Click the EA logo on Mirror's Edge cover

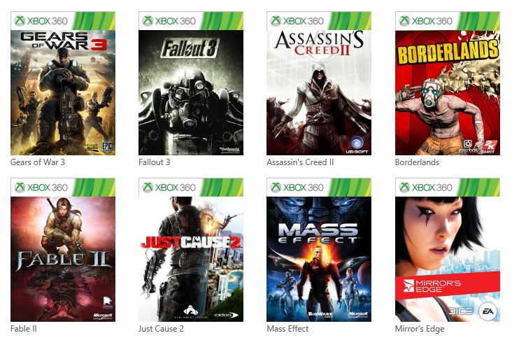[x=488, y=311]
